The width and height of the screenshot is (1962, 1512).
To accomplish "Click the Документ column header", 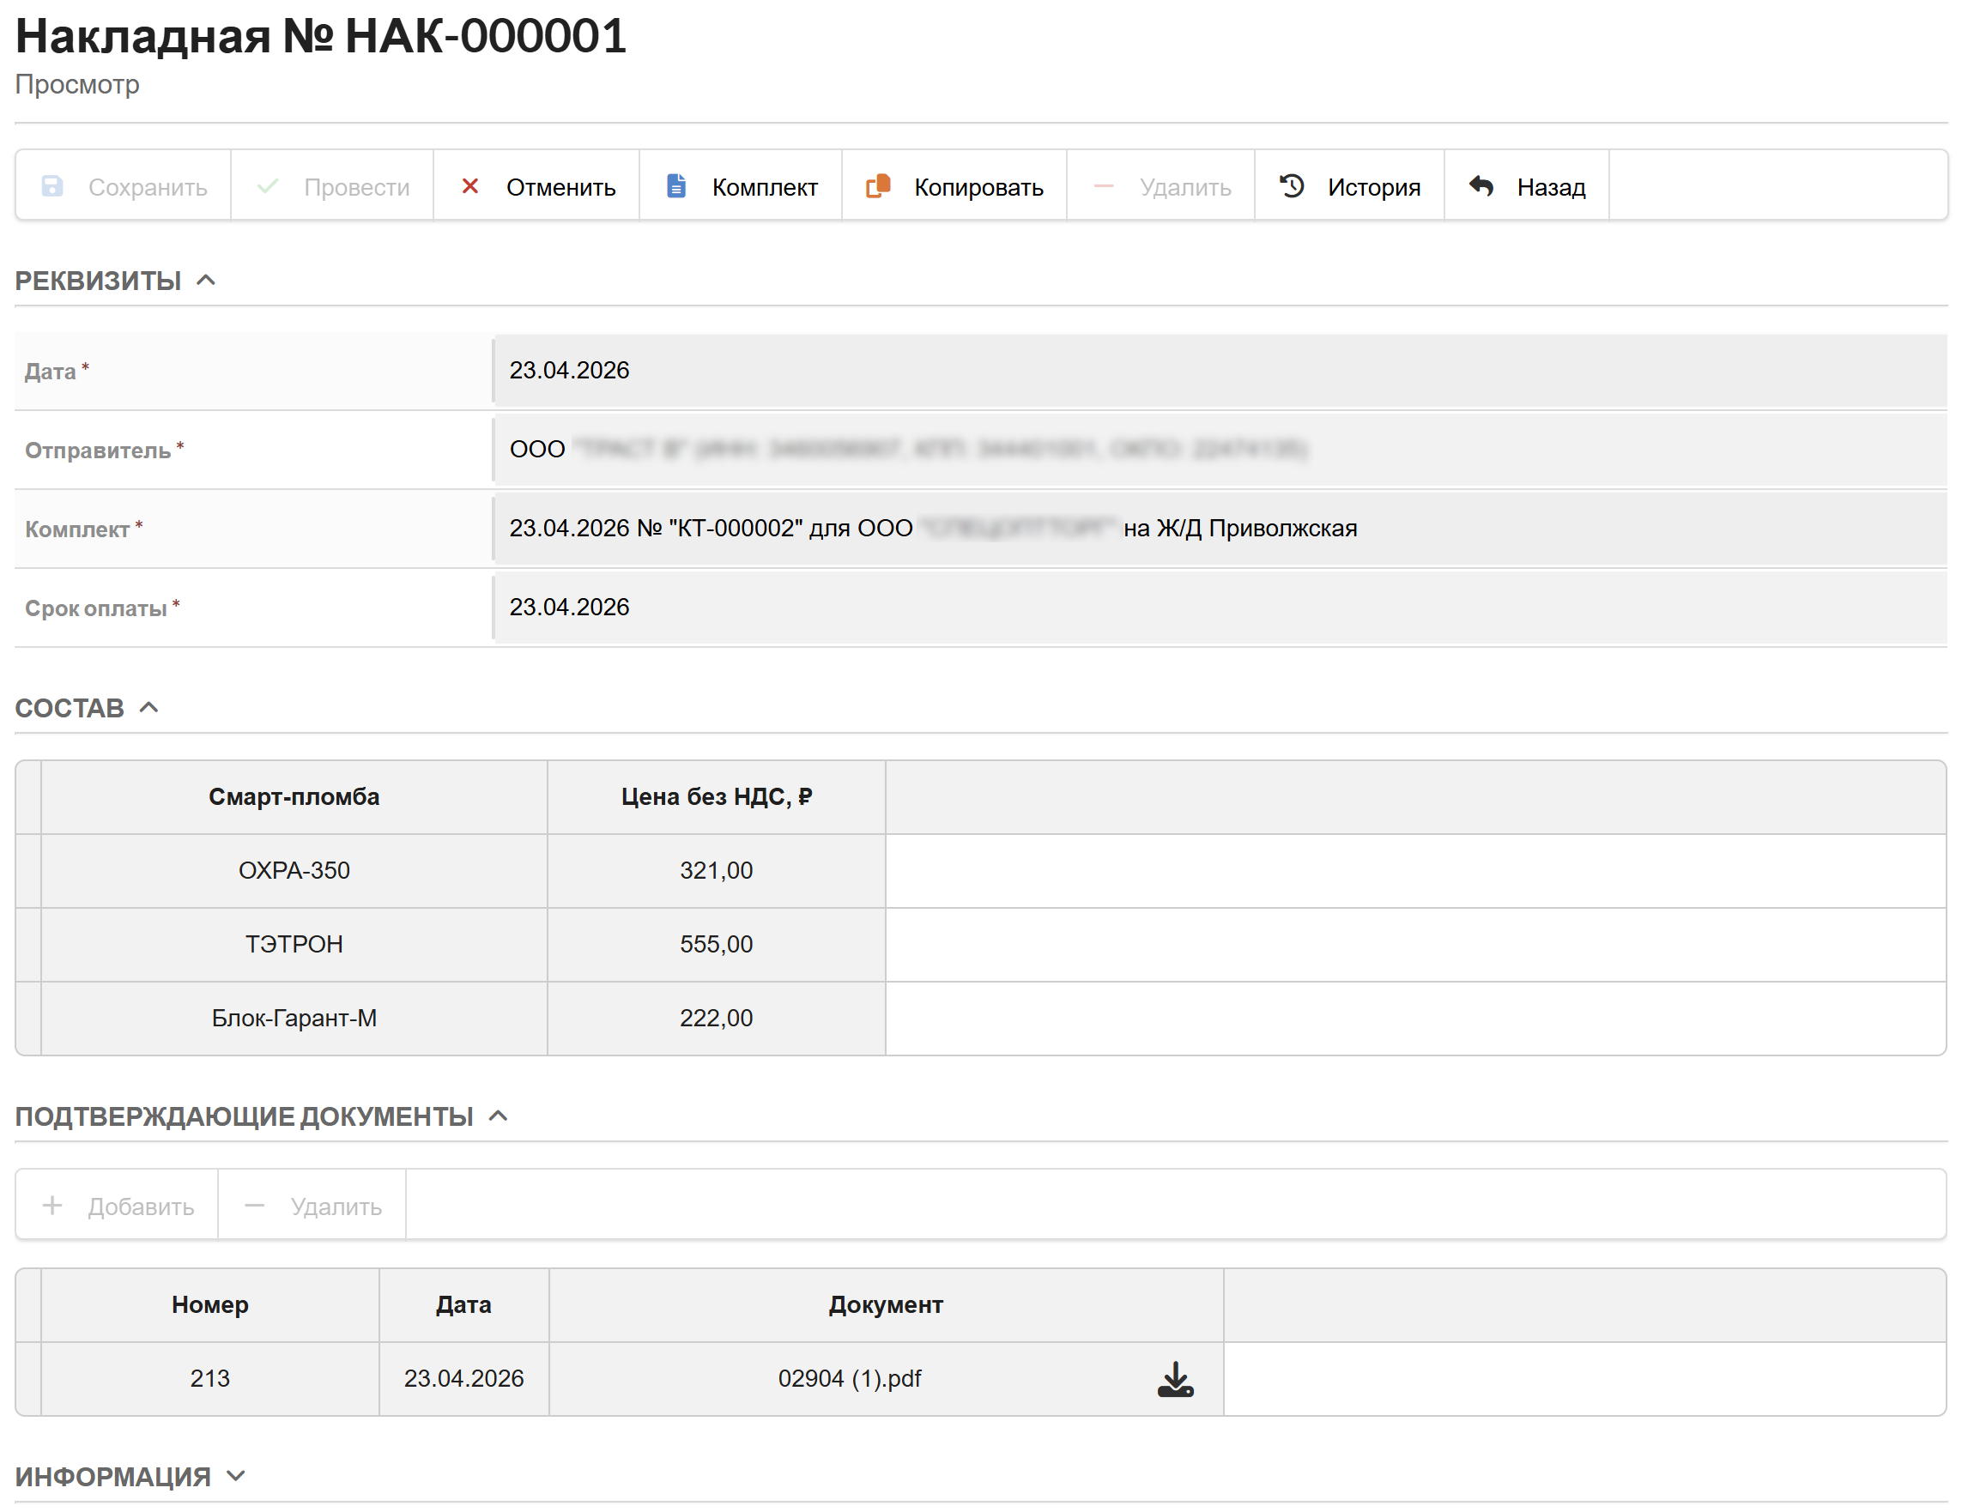I will tap(886, 1305).
